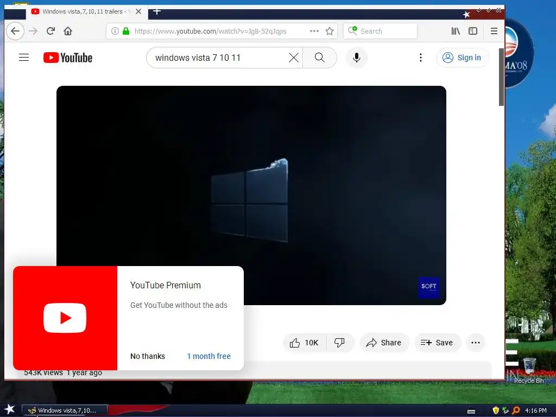556x417 pixels.
Task: Like the video with thumbs up 10K
Action: point(304,343)
